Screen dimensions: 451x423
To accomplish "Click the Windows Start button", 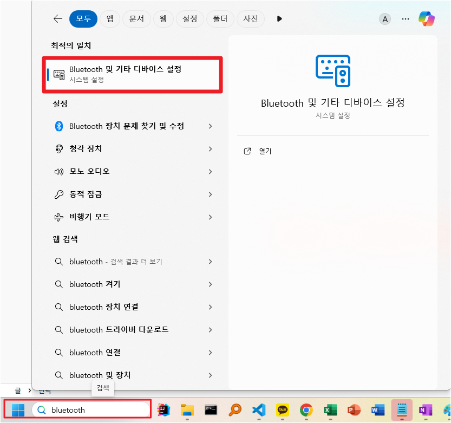I will [18, 410].
